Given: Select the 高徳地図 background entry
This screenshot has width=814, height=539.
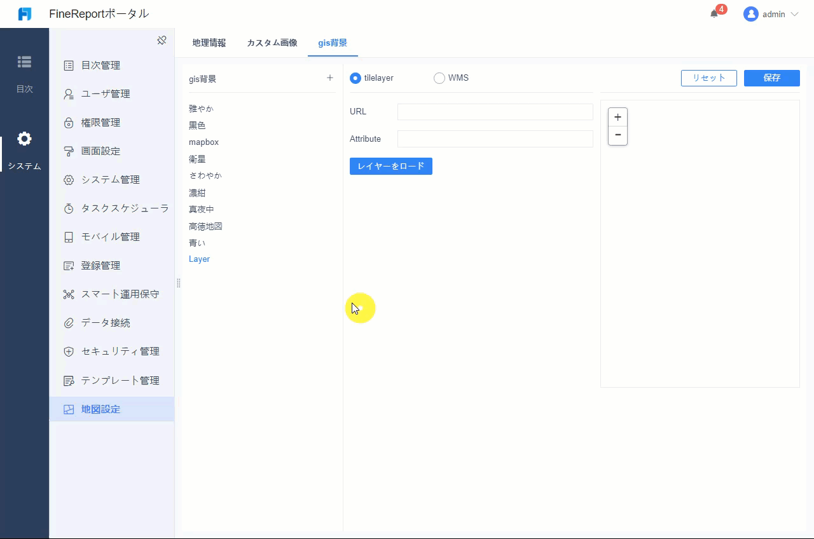Looking at the screenshot, I should pyautogui.click(x=205, y=226).
